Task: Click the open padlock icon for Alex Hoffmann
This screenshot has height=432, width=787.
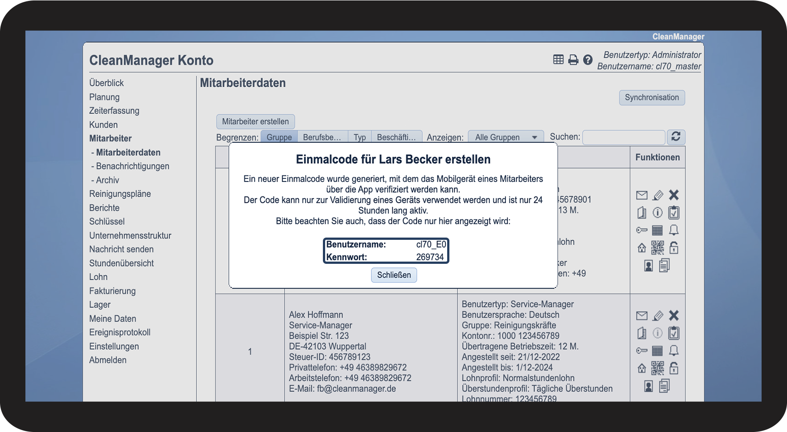Action: pyautogui.click(x=674, y=368)
